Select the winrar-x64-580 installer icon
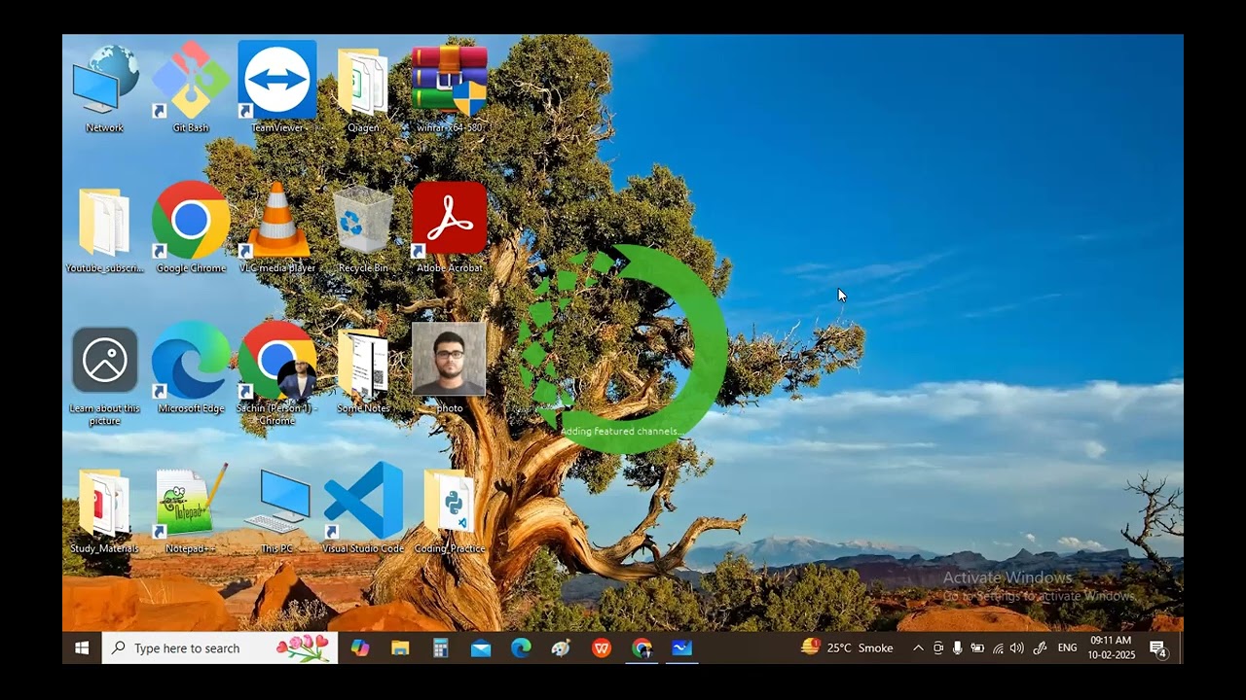The width and height of the screenshot is (1246, 700). (449, 87)
